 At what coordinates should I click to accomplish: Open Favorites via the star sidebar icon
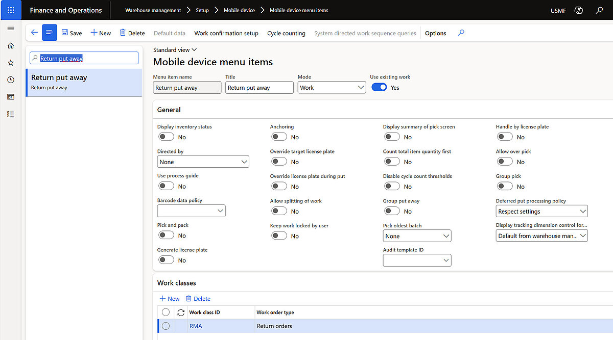coord(10,62)
